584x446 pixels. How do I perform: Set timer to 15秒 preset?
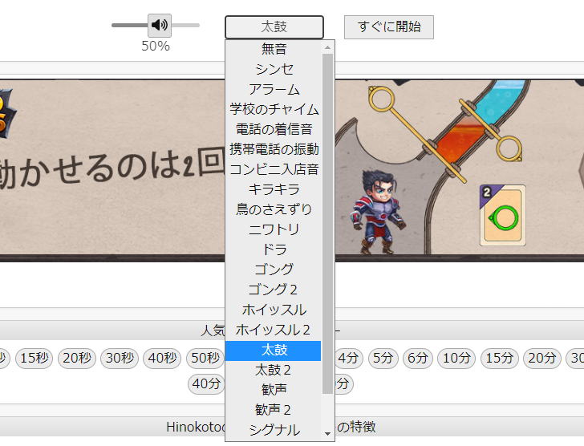[34, 359]
